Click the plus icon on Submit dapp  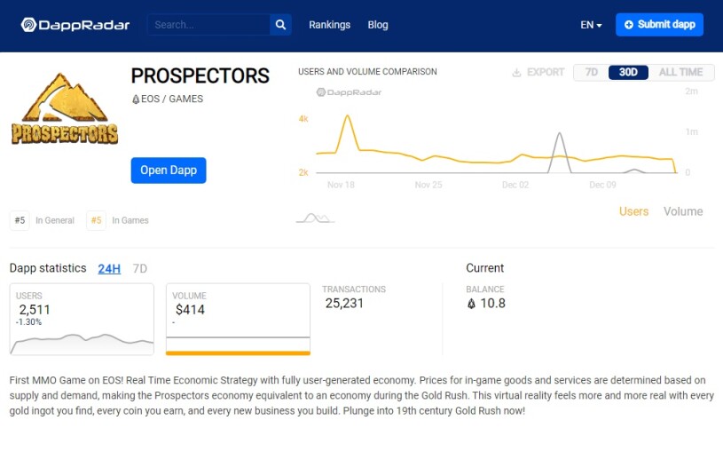[628, 25]
